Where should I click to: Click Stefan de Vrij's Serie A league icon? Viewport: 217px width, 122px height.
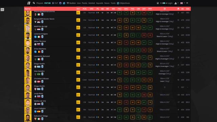tap(42, 104)
